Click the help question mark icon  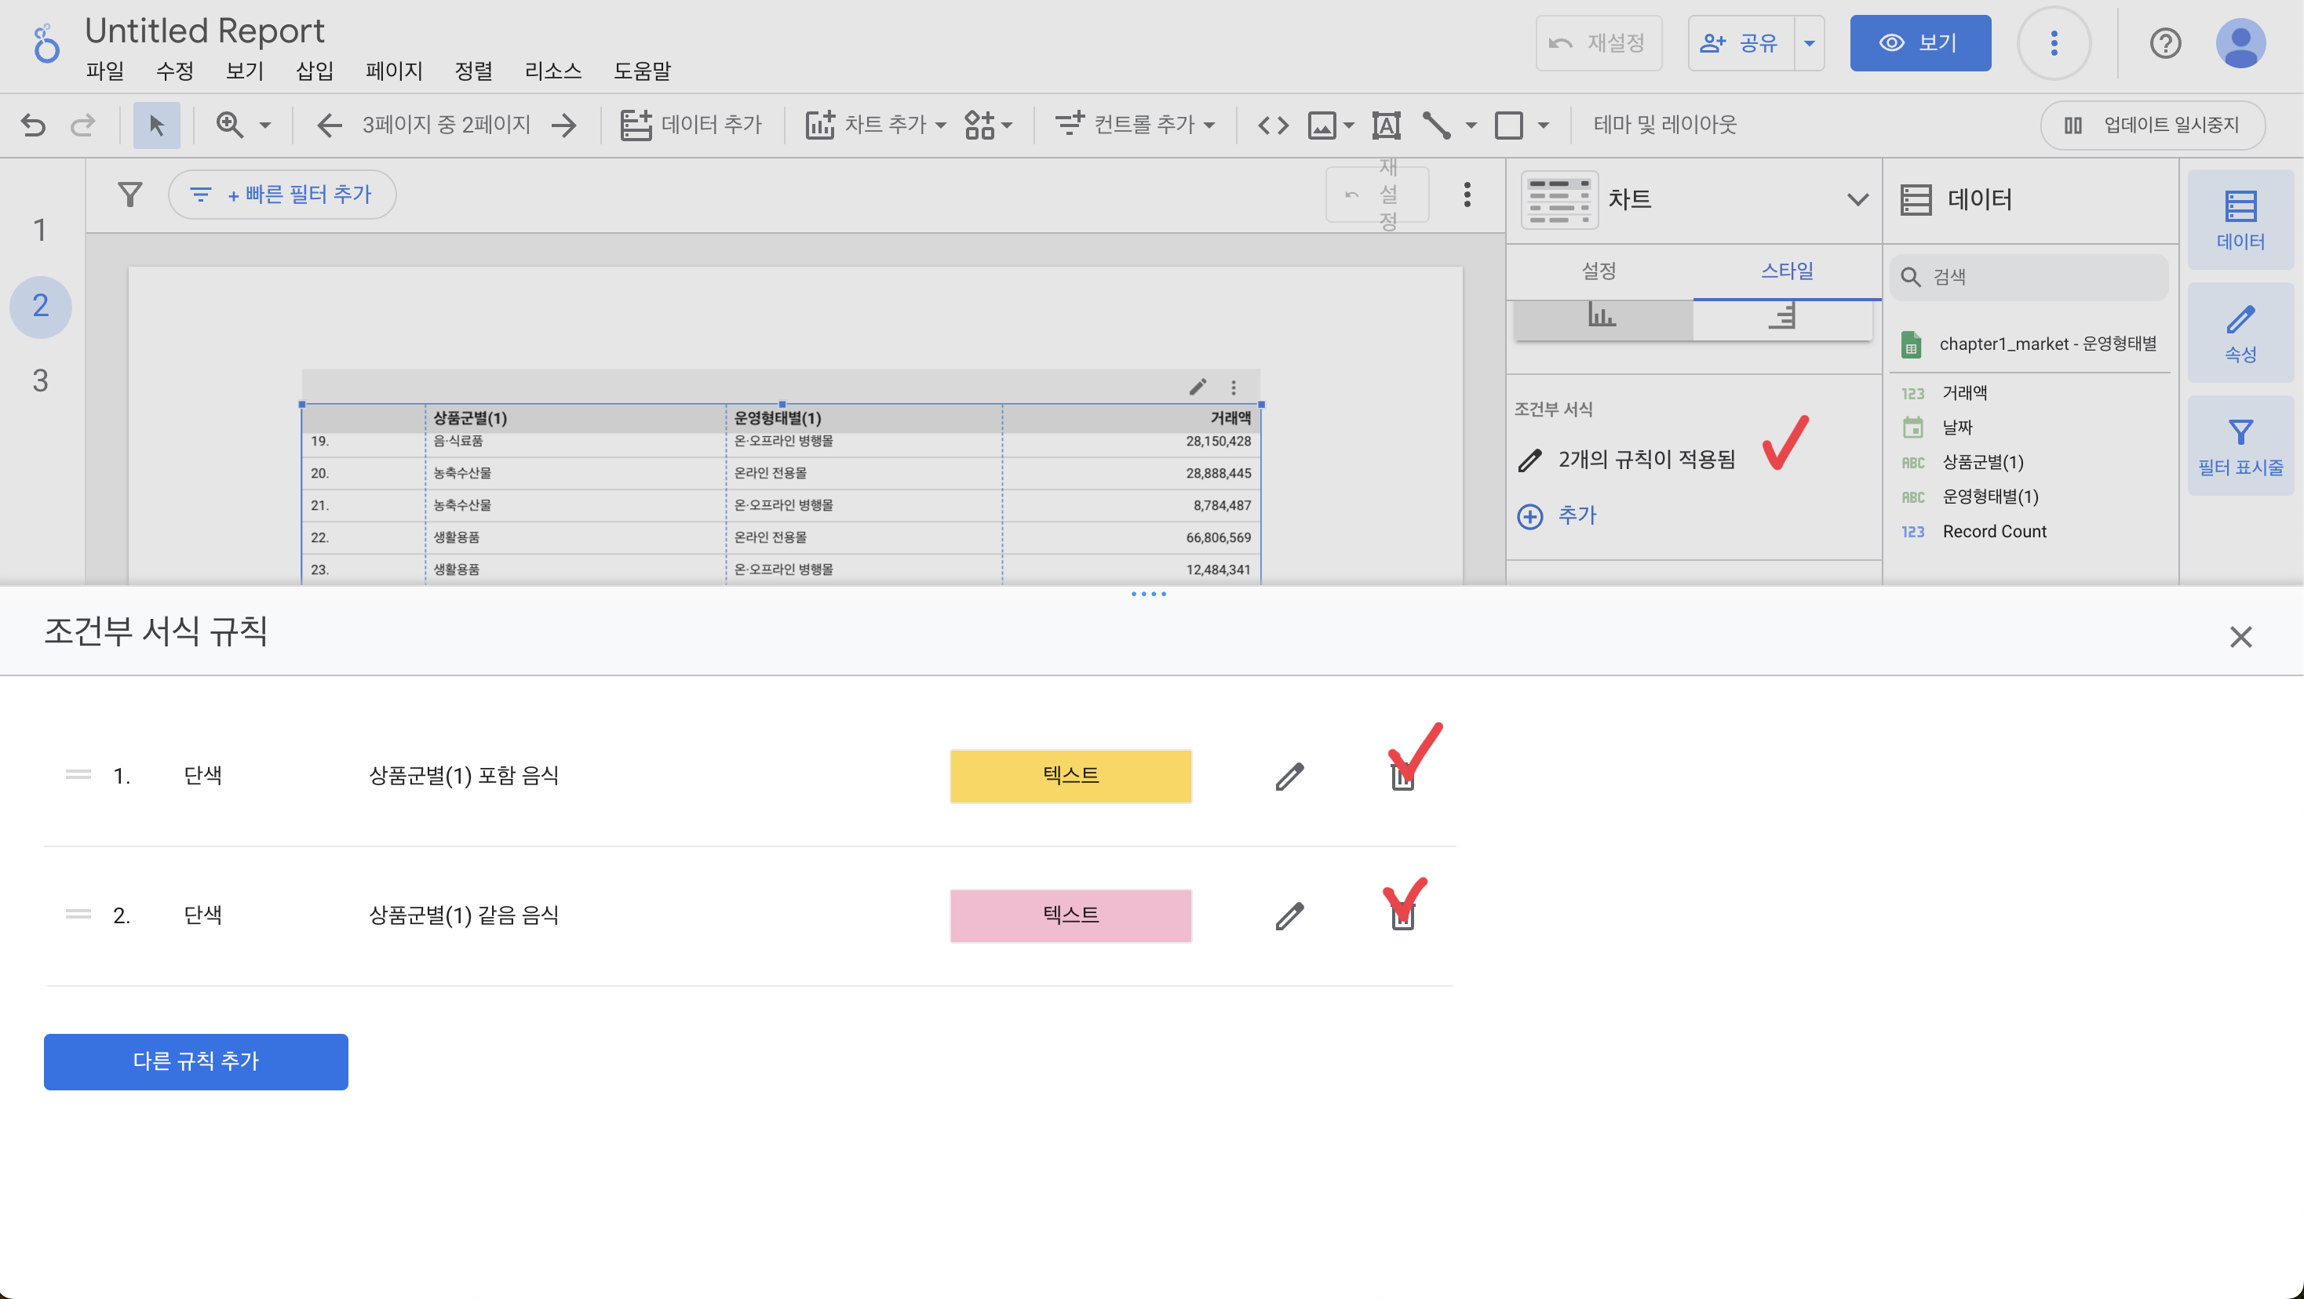[x=2164, y=43]
